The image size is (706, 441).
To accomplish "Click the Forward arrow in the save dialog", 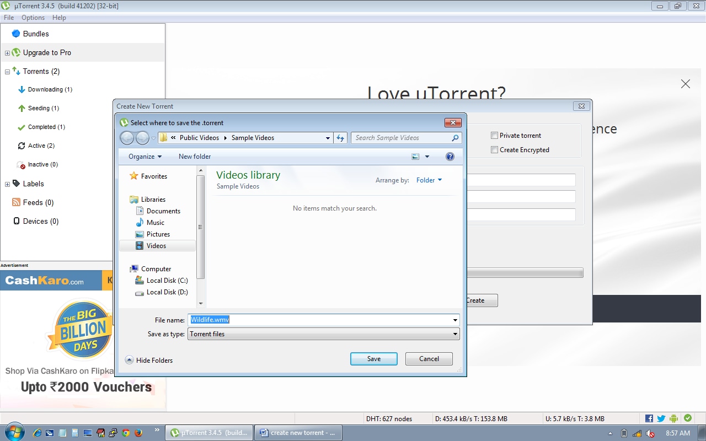I will coord(142,138).
